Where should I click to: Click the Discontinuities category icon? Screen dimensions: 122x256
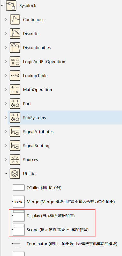click(x=15, y=48)
